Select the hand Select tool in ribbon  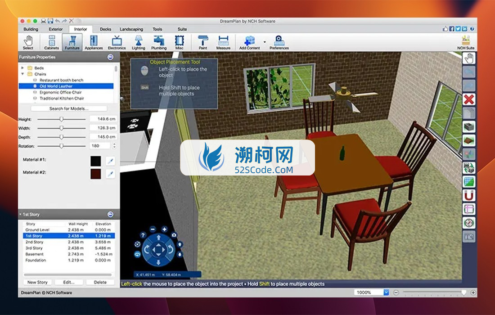28,42
